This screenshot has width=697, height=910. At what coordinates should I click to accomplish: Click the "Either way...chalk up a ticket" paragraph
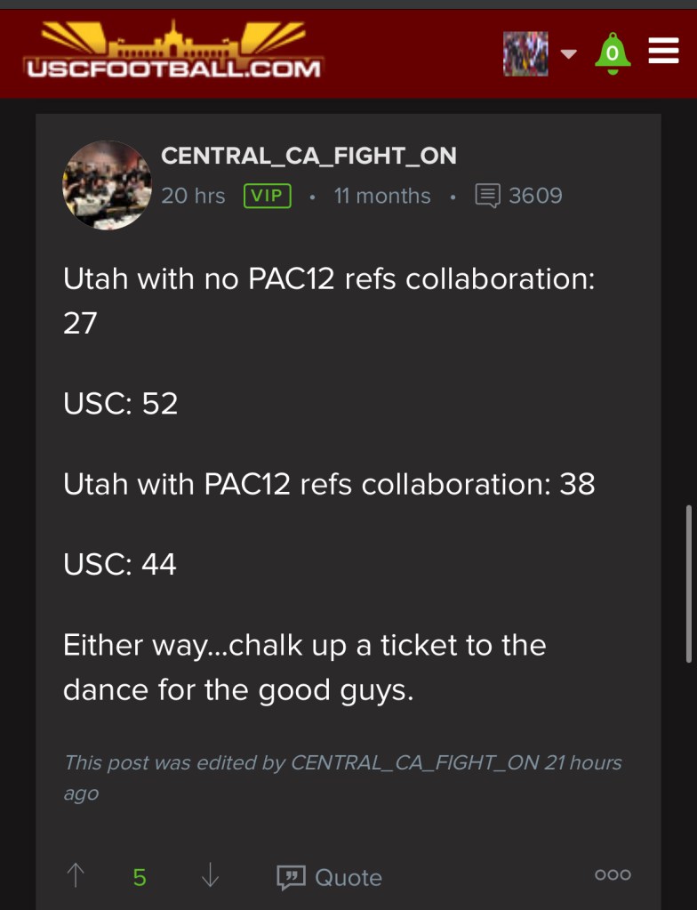coord(304,667)
